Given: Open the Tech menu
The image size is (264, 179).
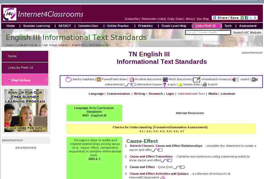Looking at the screenshot, I should click(228, 26).
